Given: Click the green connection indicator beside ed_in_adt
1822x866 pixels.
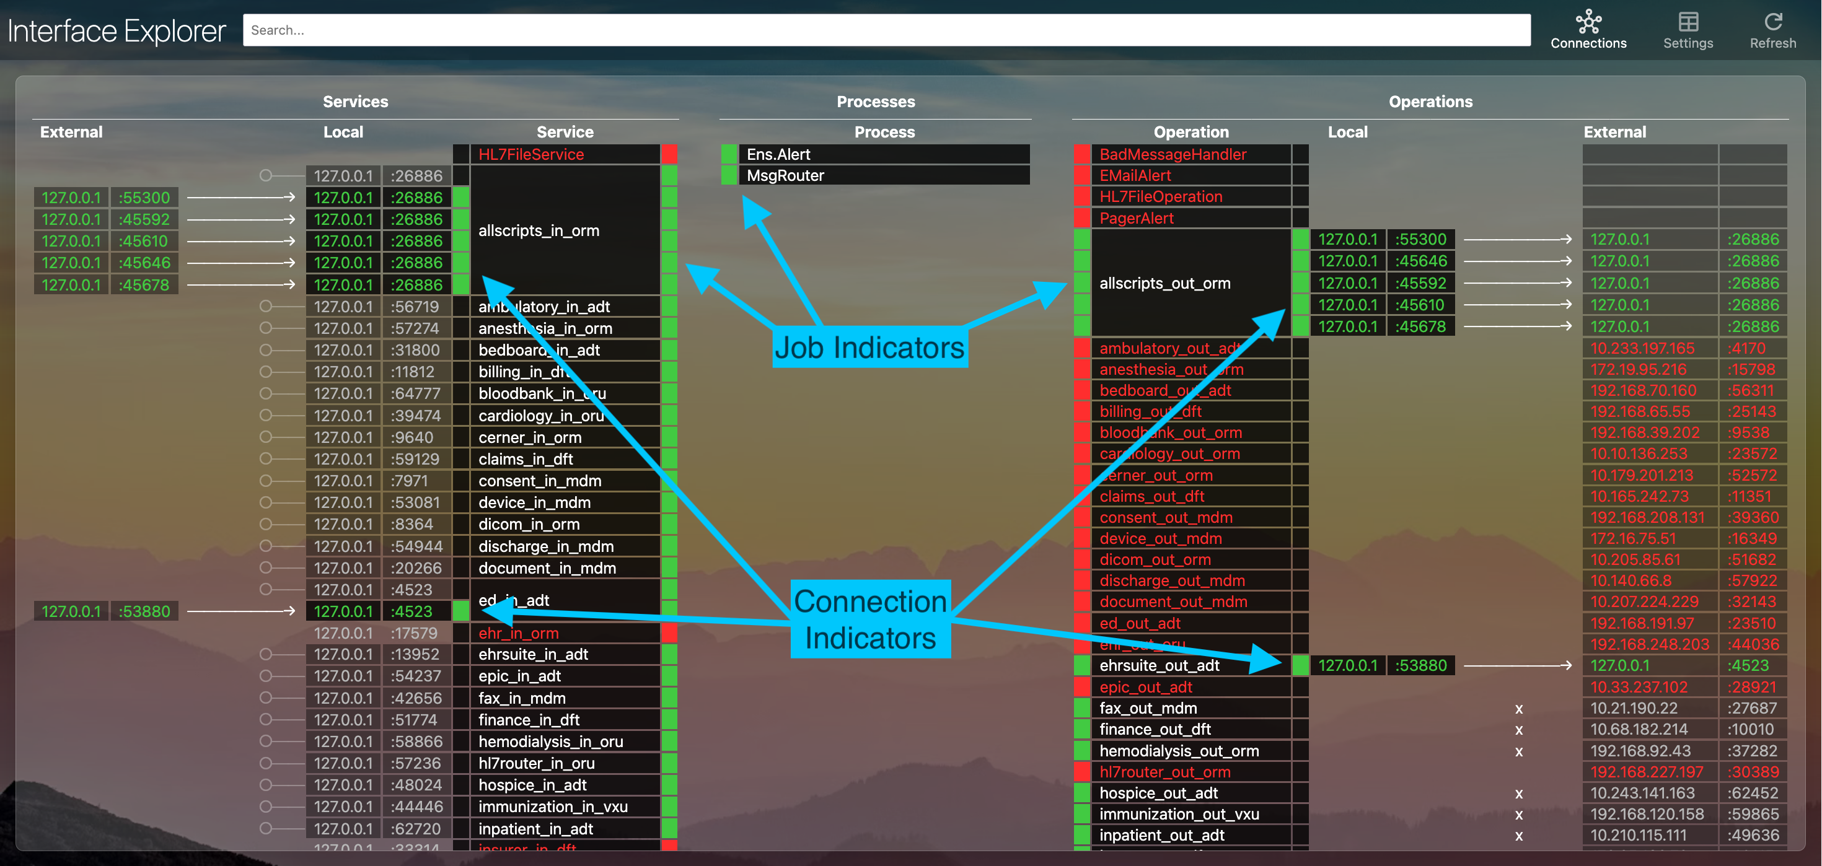Looking at the screenshot, I should tap(460, 611).
